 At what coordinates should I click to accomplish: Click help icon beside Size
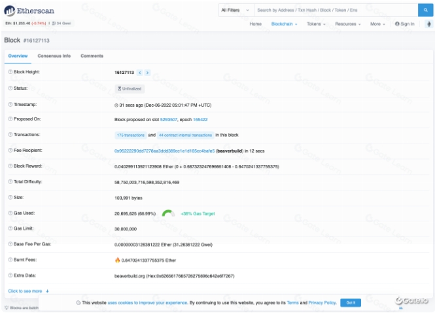[x=10, y=197]
